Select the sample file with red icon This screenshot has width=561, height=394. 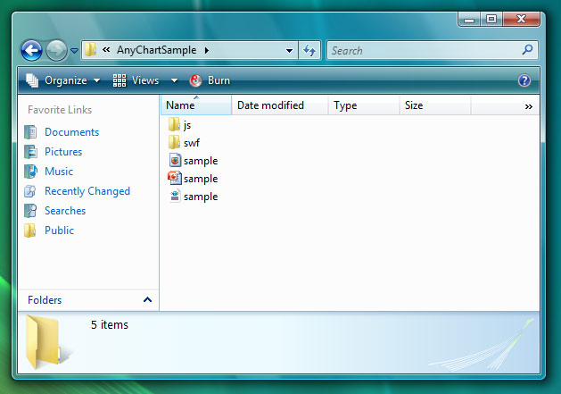pyautogui.click(x=200, y=179)
